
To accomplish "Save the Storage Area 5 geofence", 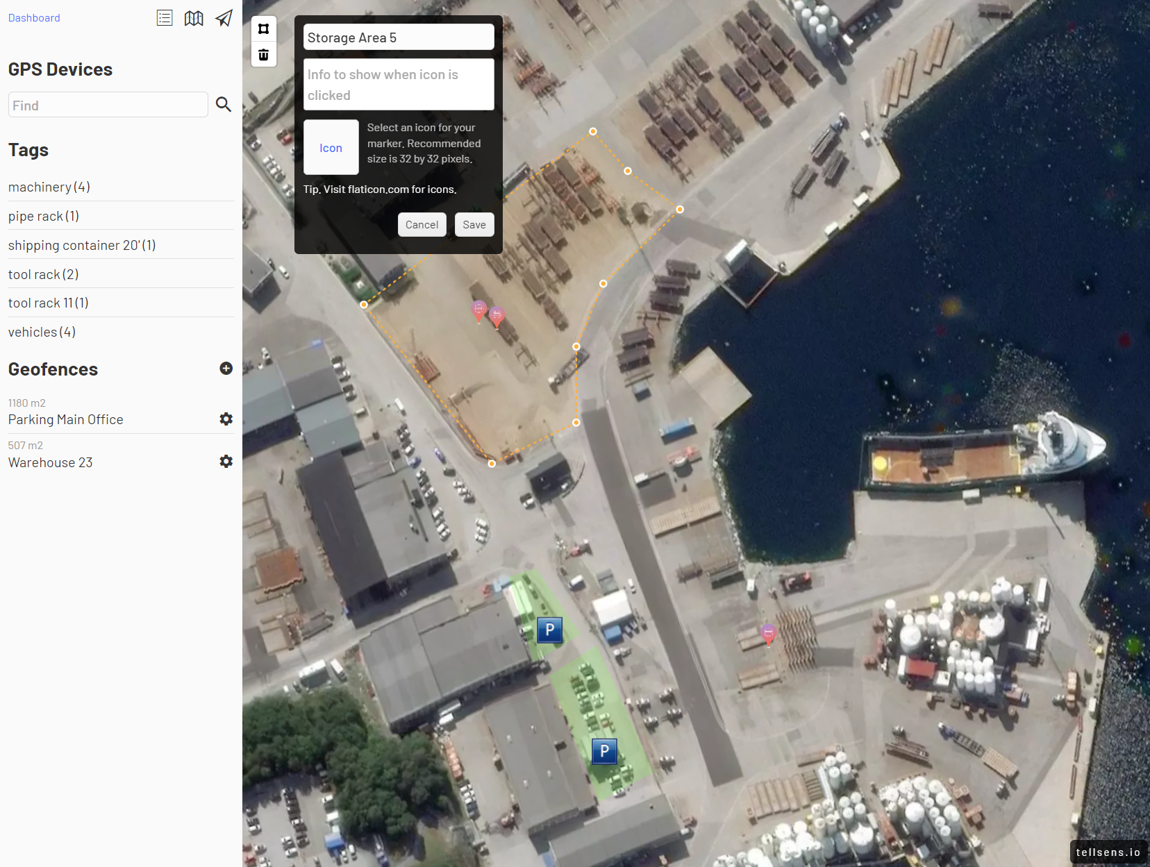I will point(474,224).
